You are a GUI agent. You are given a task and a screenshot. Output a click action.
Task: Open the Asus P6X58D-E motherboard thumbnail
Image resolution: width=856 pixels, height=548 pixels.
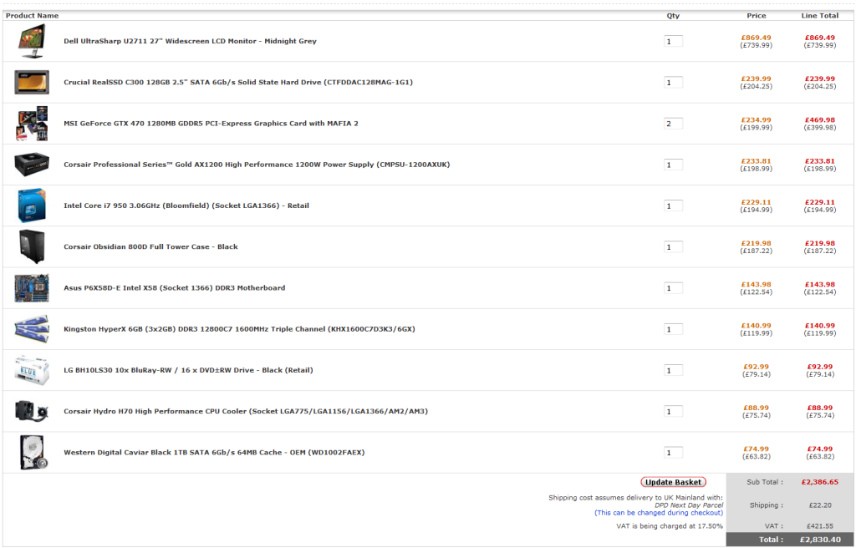[32, 287]
